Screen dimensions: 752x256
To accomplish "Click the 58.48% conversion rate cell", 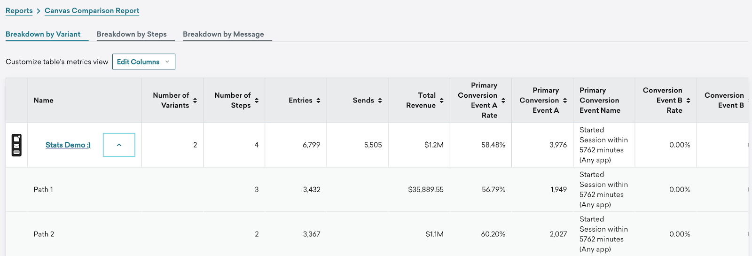I will (493, 145).
